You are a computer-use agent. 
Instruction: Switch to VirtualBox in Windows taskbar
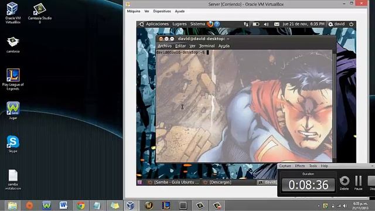coord(130,206)
